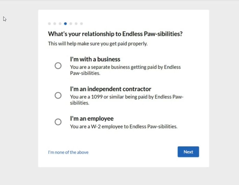Viewport: 239px width, 185px height.
Task: Click the "I'm an independent contractor" label
Action: tap(110, 89)
